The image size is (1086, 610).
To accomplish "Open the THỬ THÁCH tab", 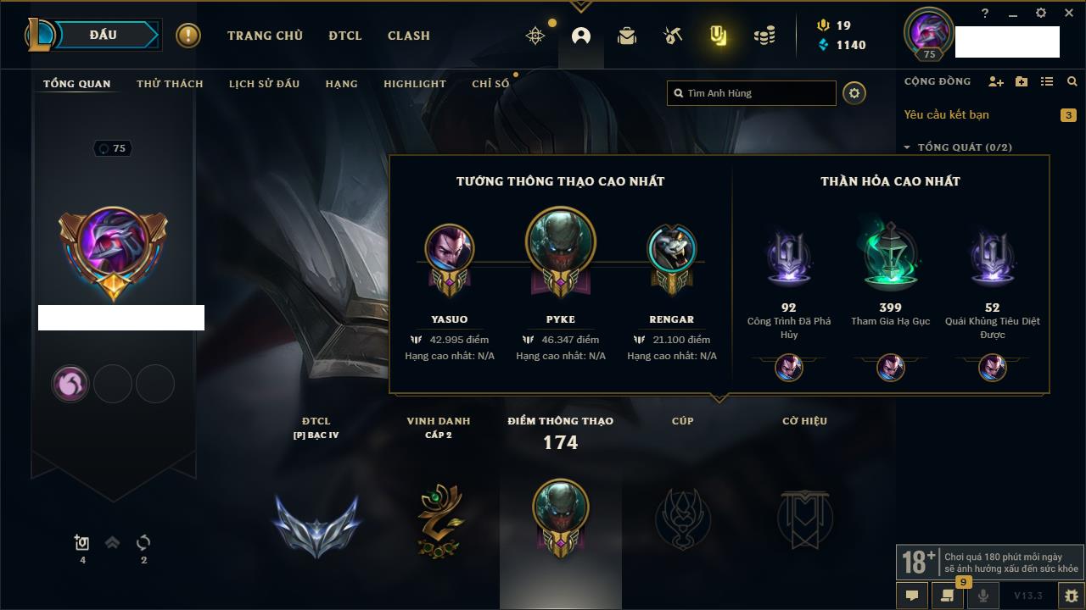I will point(170,84).
